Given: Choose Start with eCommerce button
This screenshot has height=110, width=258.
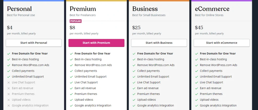Looking at the screenshot, I should point(221,43).
